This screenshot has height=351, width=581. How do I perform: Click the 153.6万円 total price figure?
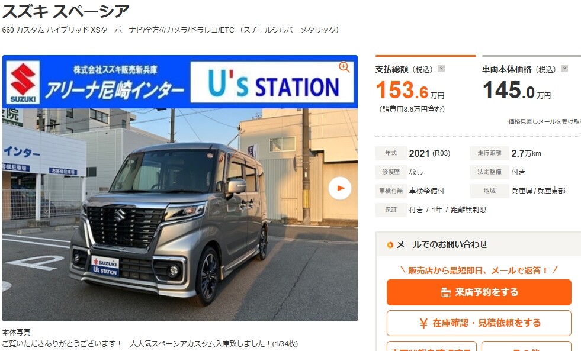410,90
